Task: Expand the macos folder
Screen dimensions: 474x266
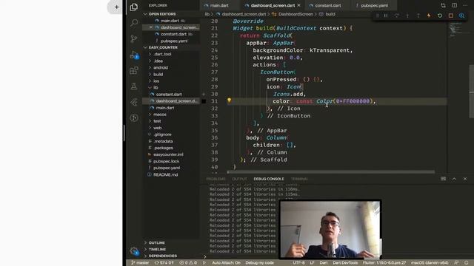Action: (160, 115)
